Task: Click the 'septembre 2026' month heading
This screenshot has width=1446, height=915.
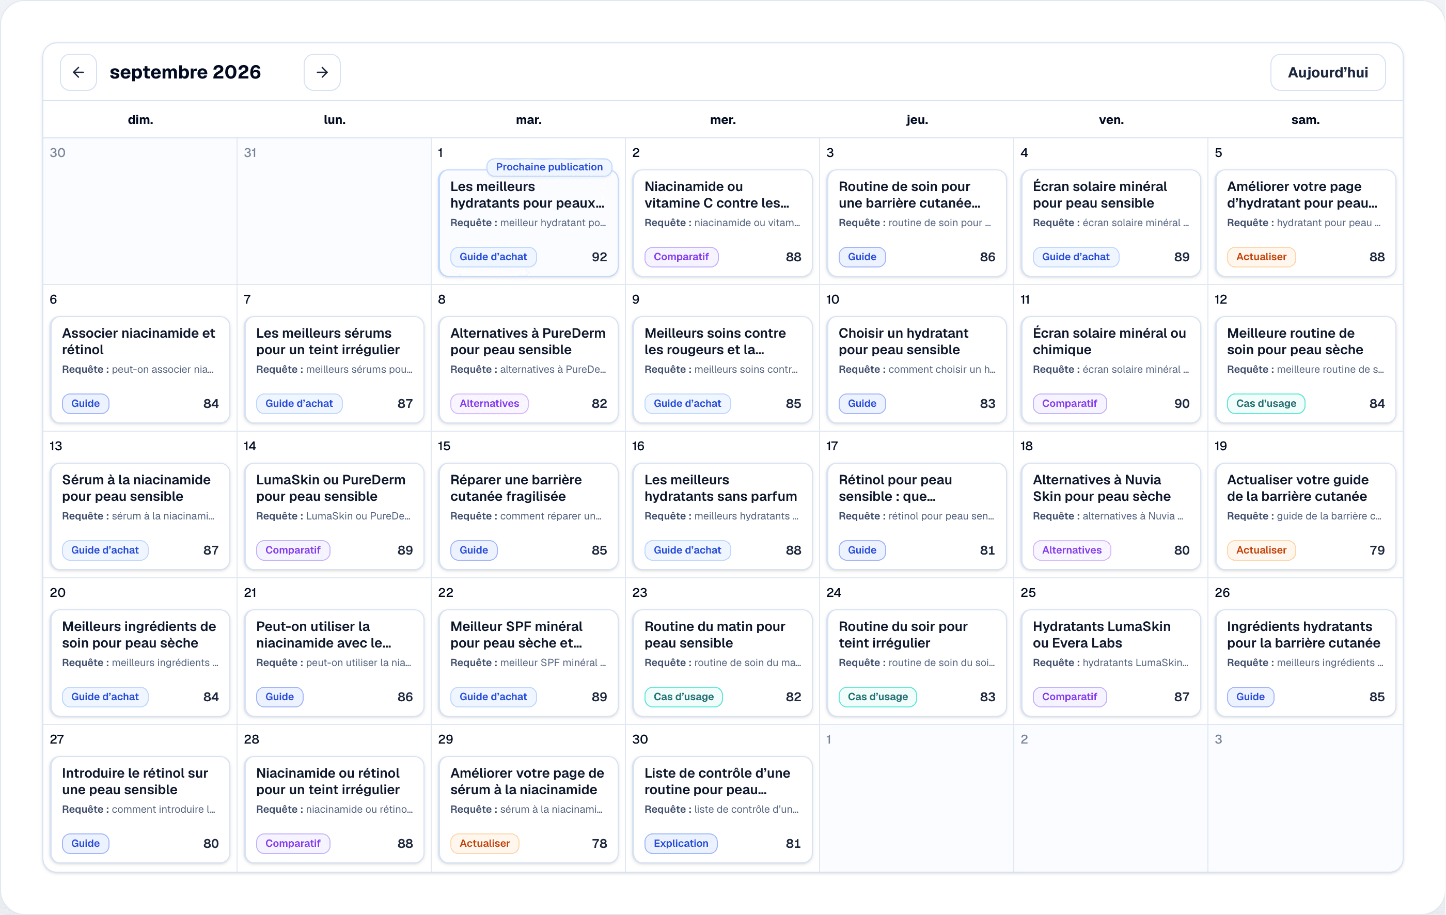Action: [x=185, y=72]
